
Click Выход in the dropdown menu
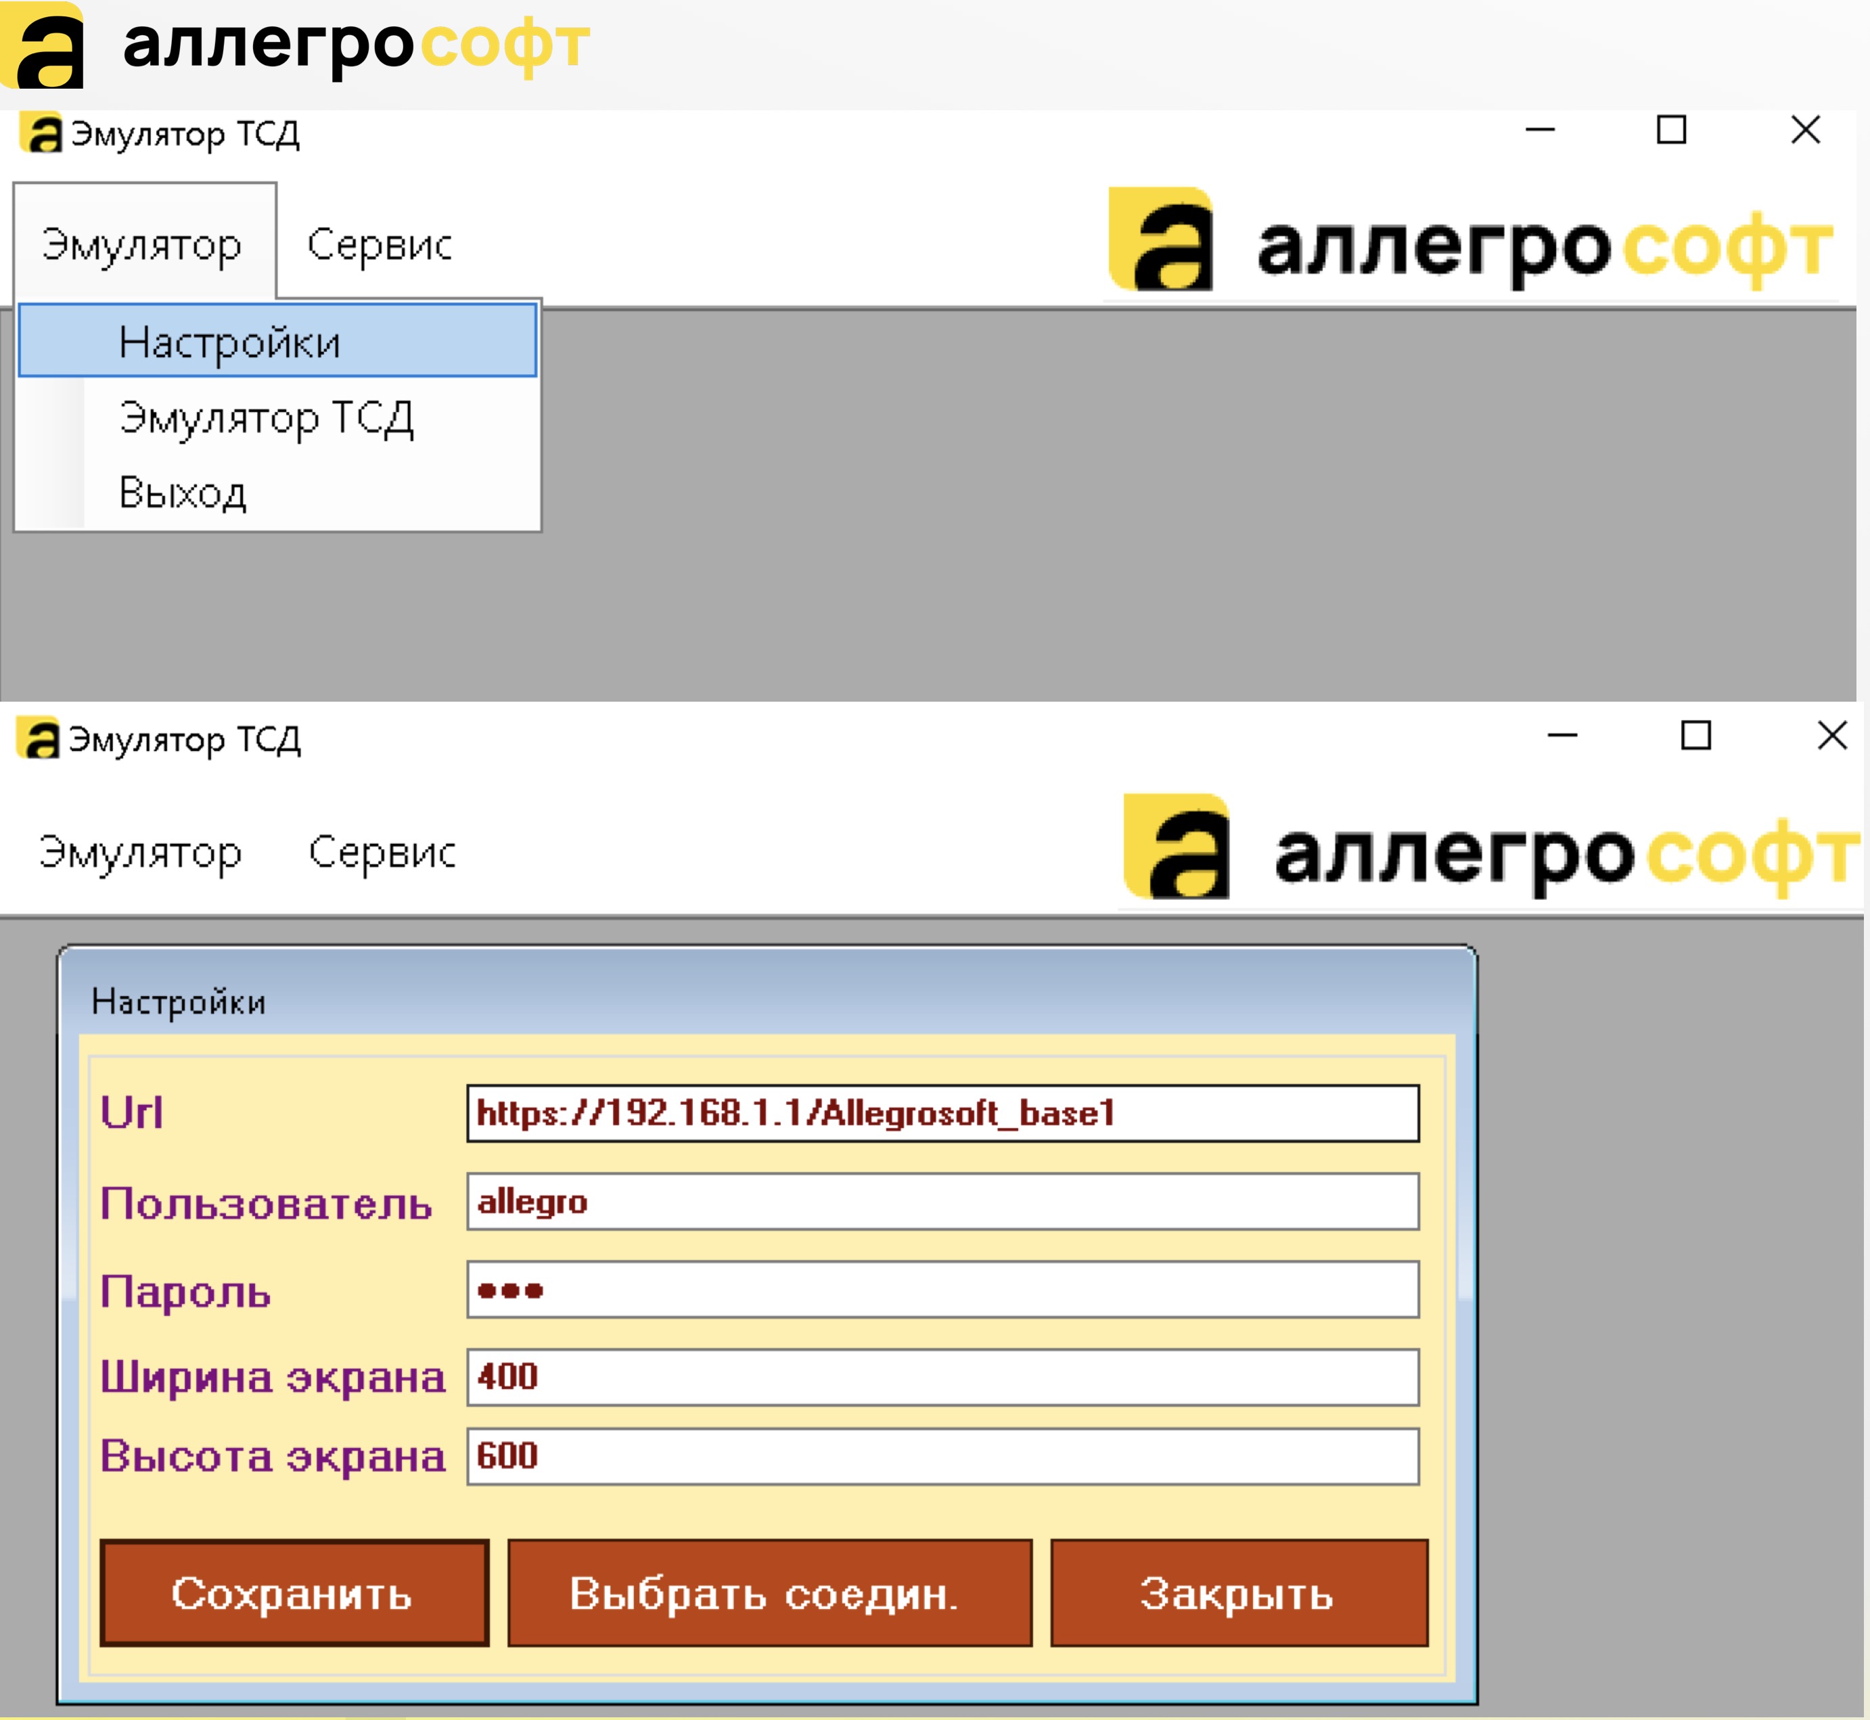(x=183, y=493)
